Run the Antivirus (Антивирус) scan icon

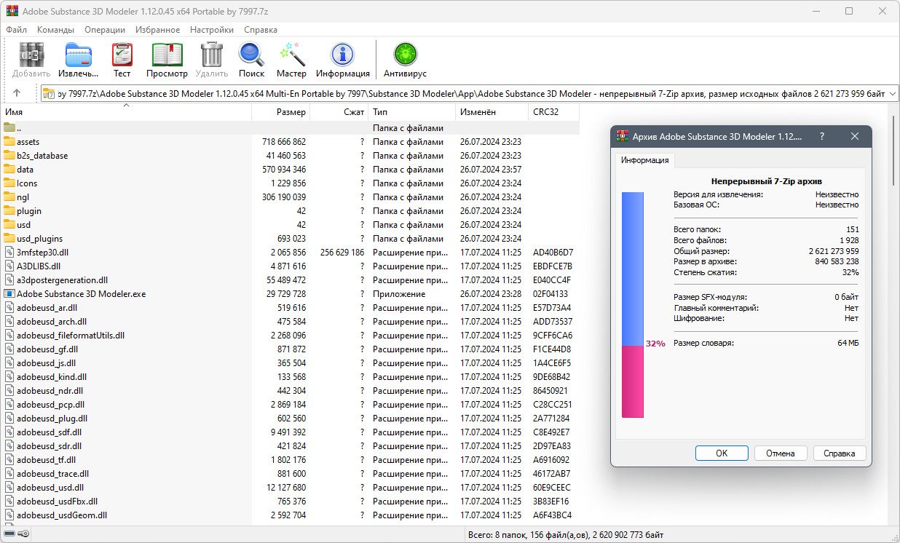click(x=405, y=58)
